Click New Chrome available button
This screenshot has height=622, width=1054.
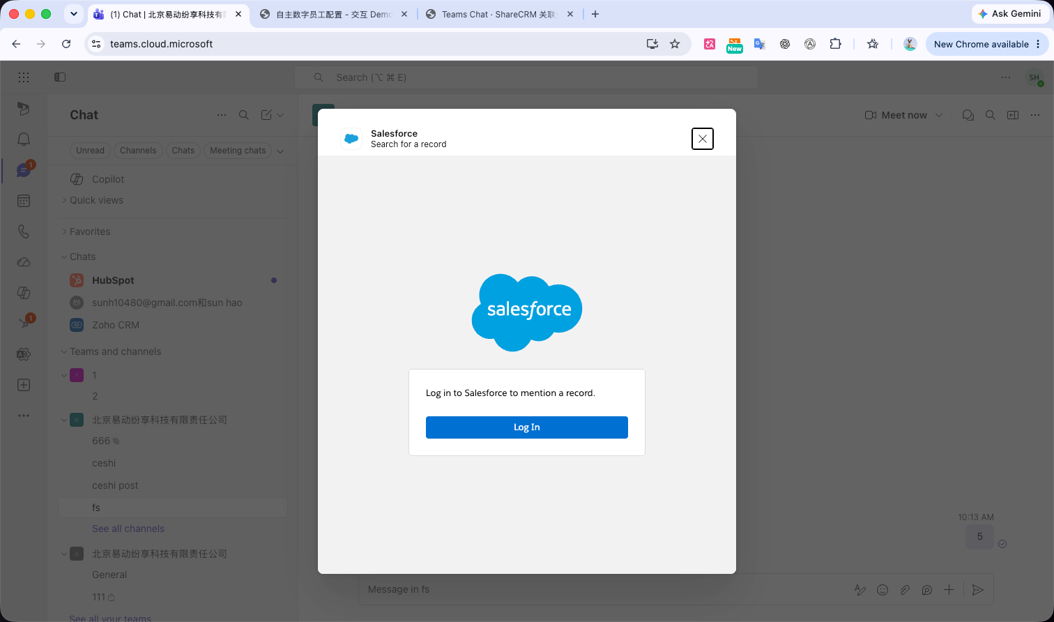(987, 44)
